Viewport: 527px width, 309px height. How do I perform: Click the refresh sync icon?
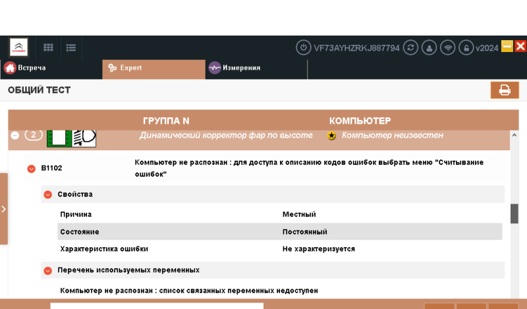point(411,47)
